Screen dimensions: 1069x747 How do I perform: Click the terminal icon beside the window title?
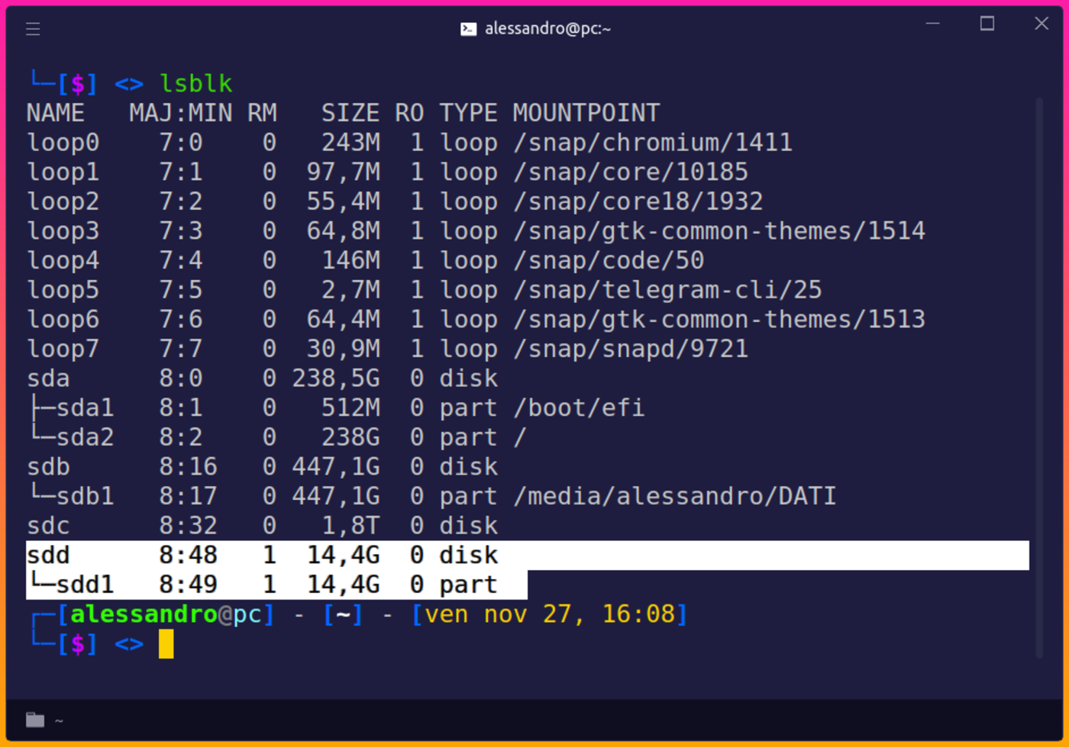point(468,29)
